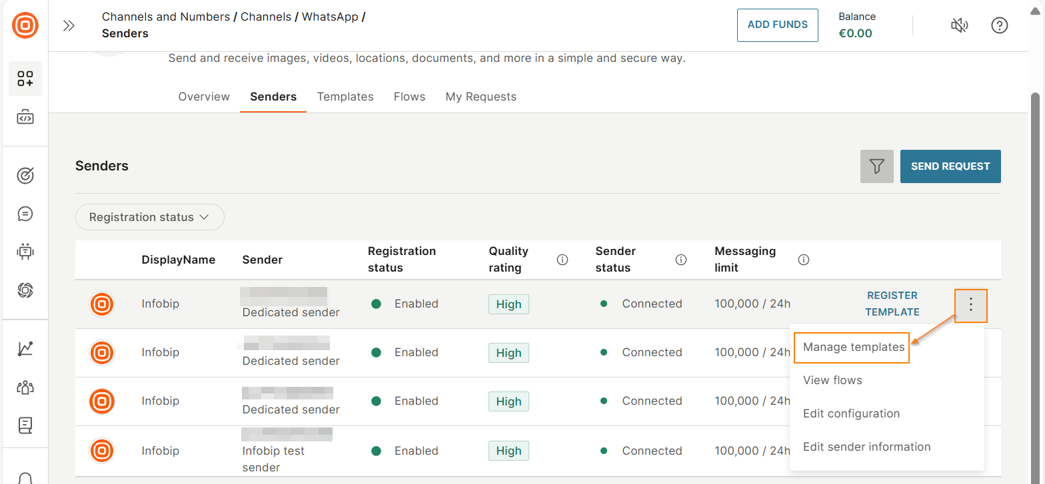Show Quality rating info tooltip
This screenshot has height=484, width=1045.
562,260
